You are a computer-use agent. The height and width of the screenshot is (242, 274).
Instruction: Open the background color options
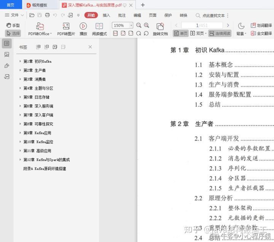pos(241,29)
